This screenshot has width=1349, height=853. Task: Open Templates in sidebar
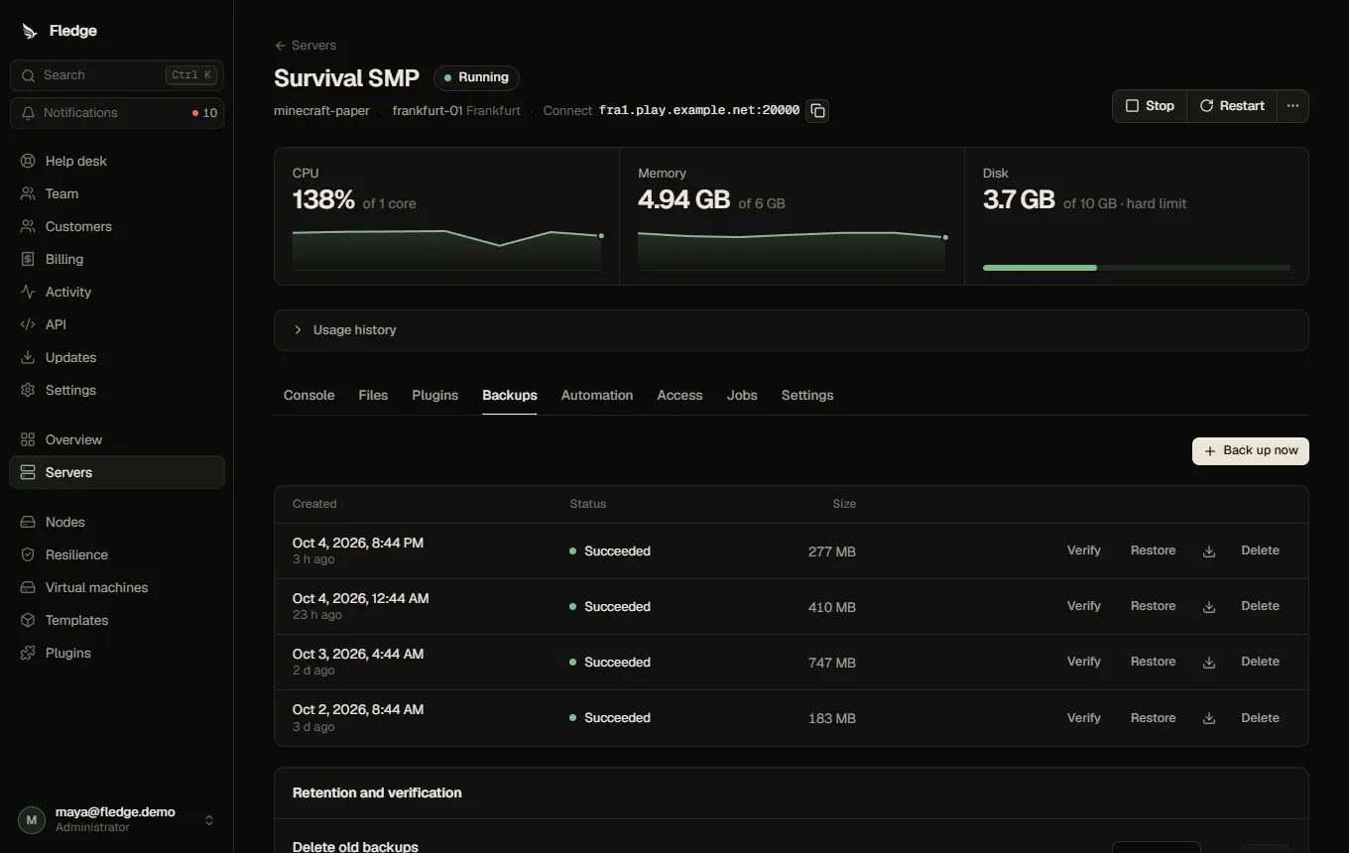coord(117,620)
